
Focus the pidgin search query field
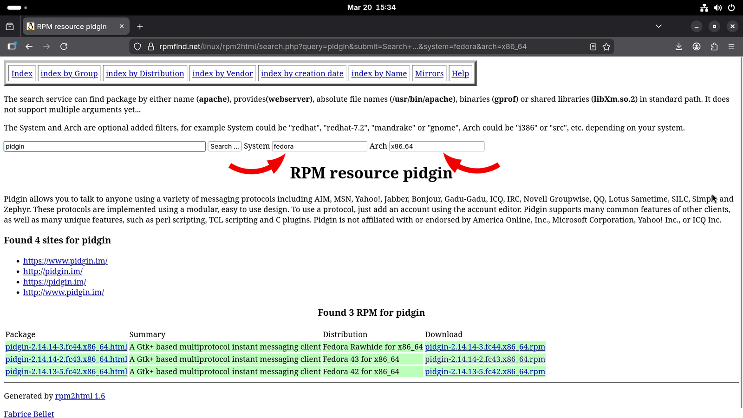[x=104, y=146]
